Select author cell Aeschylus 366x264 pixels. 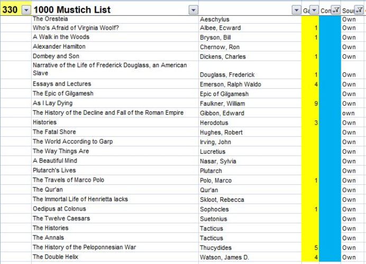(x=250, y=20)
